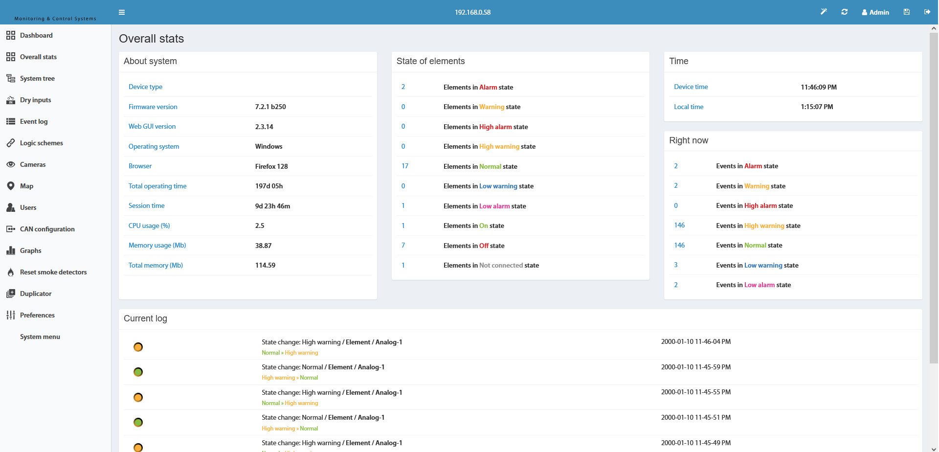Open Map with the location pin icon

pyautogui.click(x=11, y=186)
